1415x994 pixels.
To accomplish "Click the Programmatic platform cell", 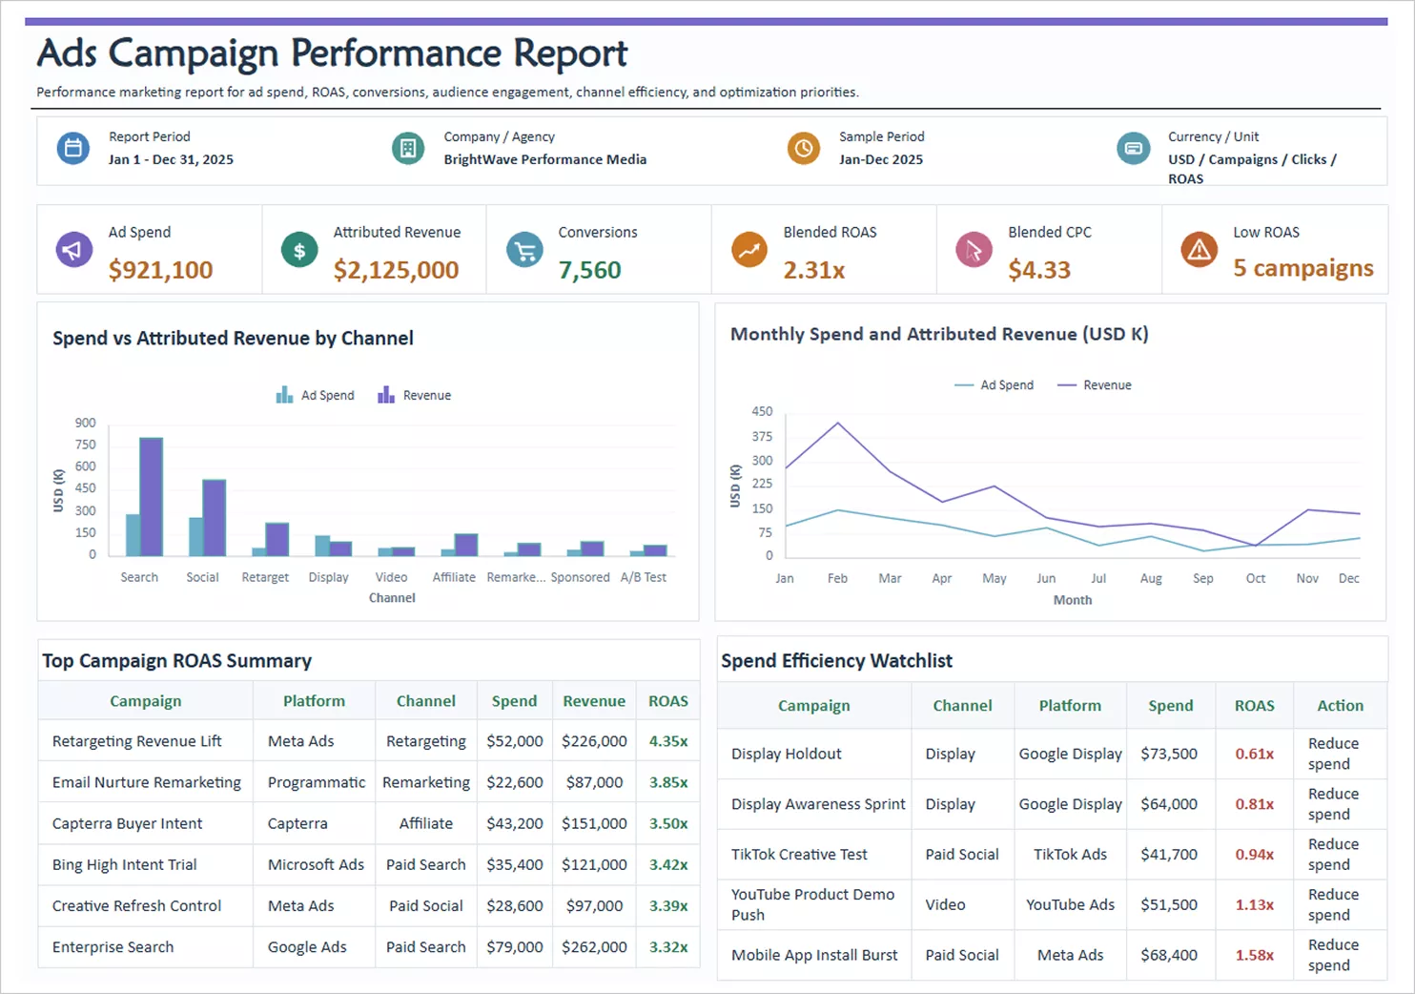I will [x=316, y=782].
